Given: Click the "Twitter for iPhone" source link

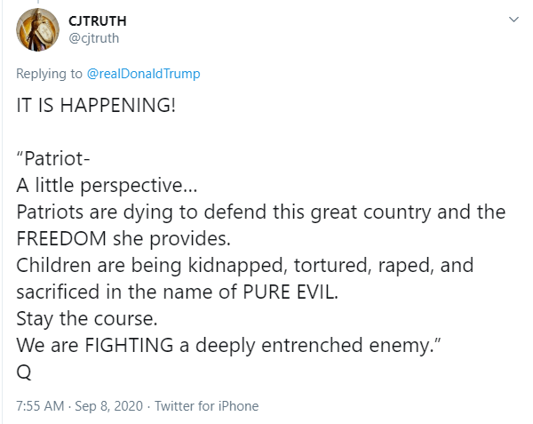Looking at the screenshot, I should click(x=206, y=406).
